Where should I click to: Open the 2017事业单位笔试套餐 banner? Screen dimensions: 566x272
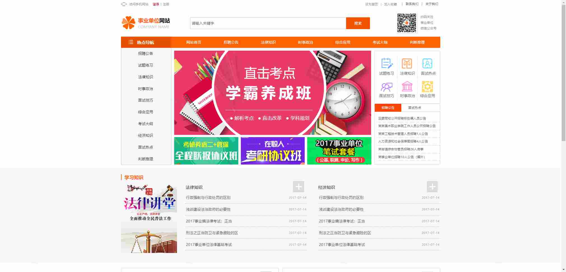(339, 151)
